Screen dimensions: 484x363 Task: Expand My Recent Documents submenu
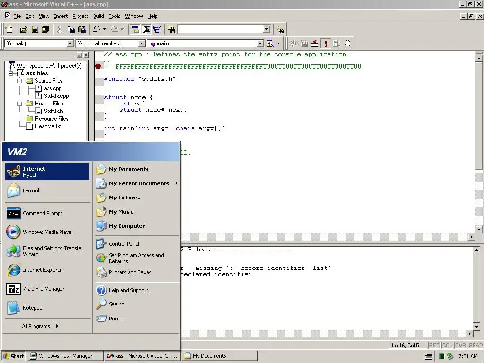[138, 183]
